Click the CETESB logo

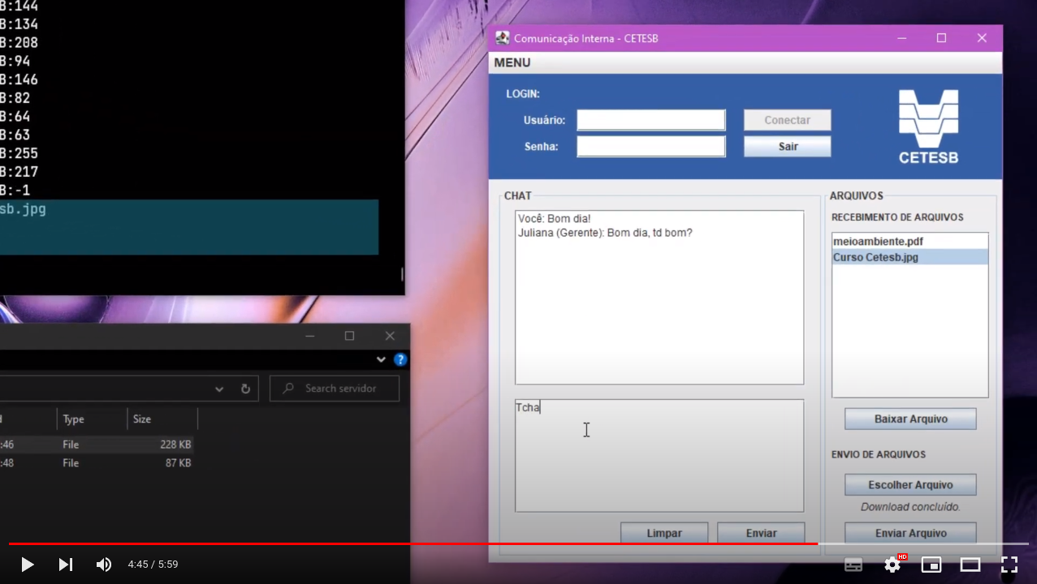pyautogui.click(x=927, y=126)
